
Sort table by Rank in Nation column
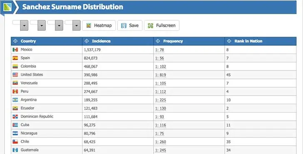tap(261, 41)
